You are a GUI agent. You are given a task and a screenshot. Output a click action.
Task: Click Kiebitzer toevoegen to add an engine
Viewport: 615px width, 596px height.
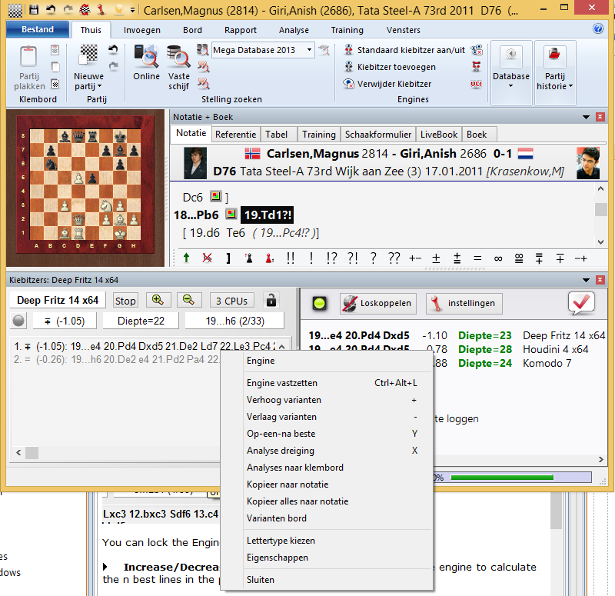pos(391,67)
